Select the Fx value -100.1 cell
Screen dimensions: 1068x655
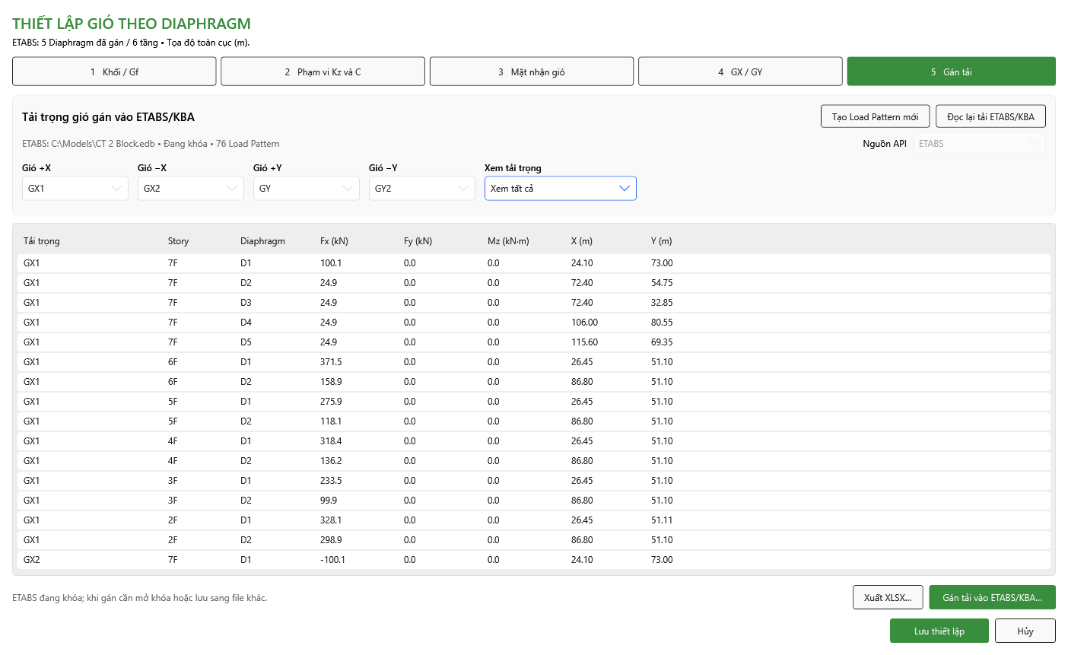tap(332, 560)
